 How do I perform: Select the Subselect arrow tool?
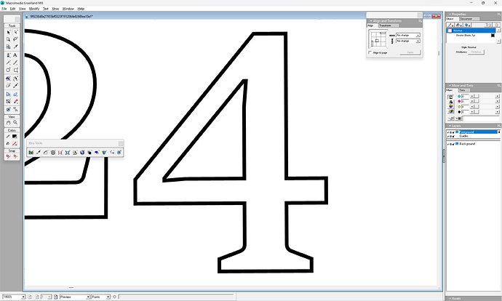pyautogui.click(x=15, y=32)
